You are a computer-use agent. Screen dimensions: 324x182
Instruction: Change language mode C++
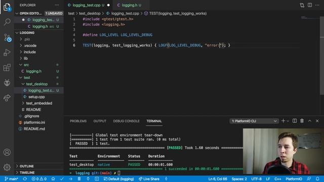(278, 179)
